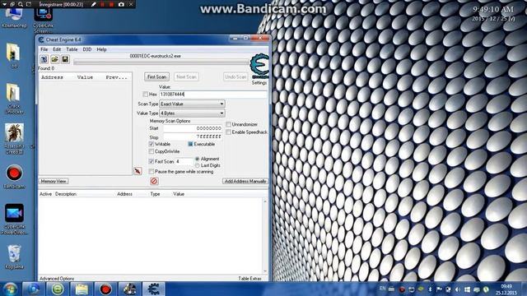
Task: Click the save floppy disk icon
Action: click(x=65, y=59)
